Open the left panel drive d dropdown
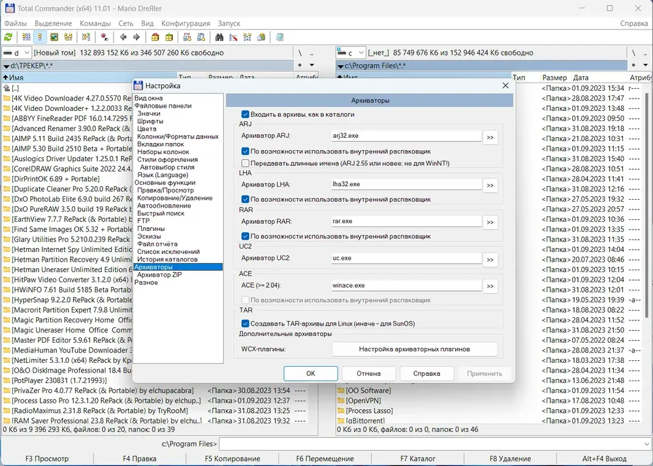 click(x=17, y=53)
